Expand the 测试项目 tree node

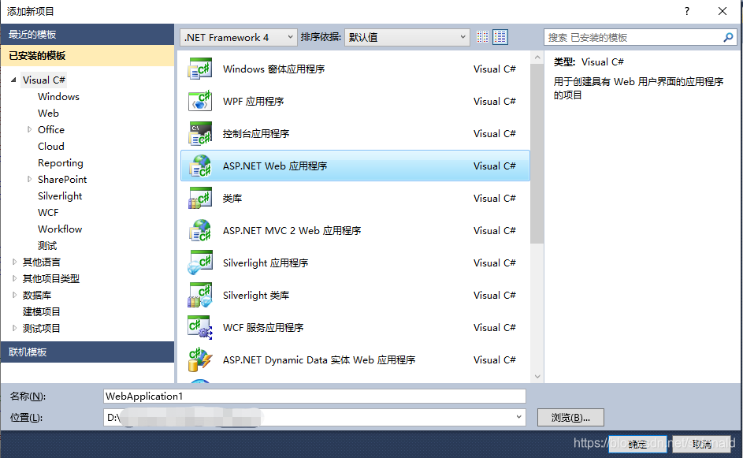coord(14,328)
